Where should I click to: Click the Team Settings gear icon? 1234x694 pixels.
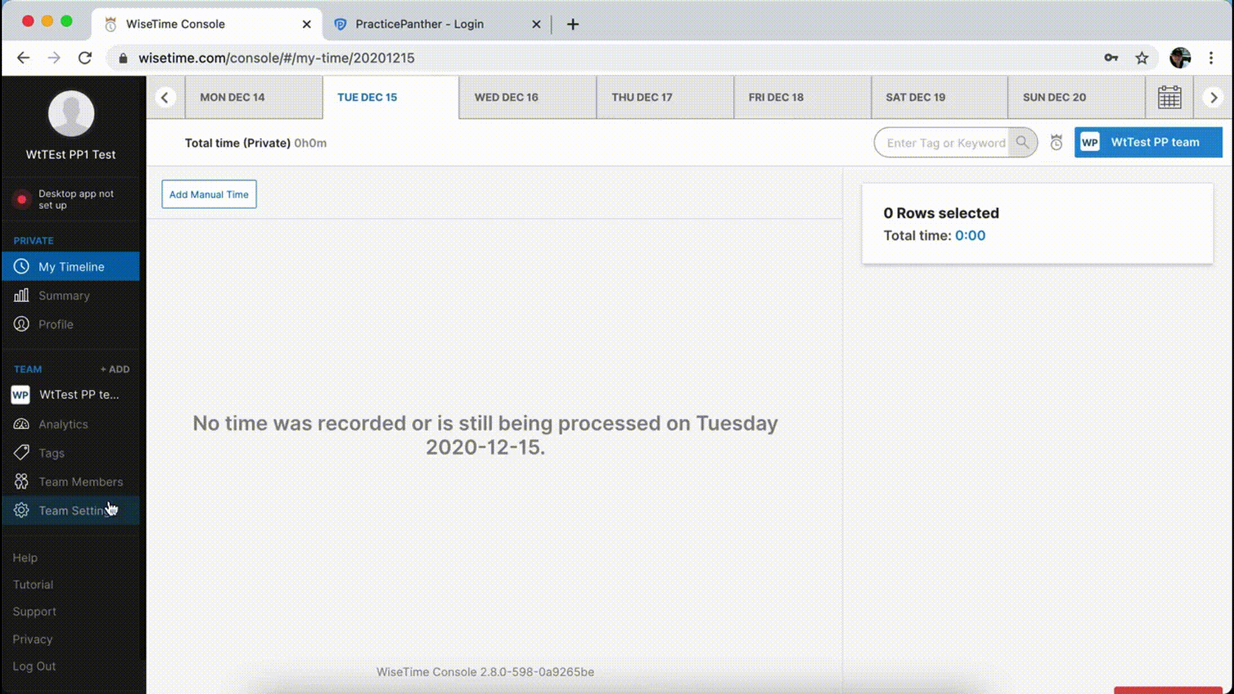21,510
